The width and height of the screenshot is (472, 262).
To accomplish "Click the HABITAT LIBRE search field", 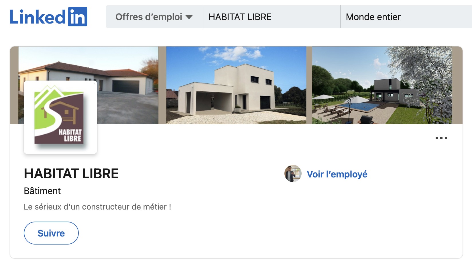I will (272, 17).
